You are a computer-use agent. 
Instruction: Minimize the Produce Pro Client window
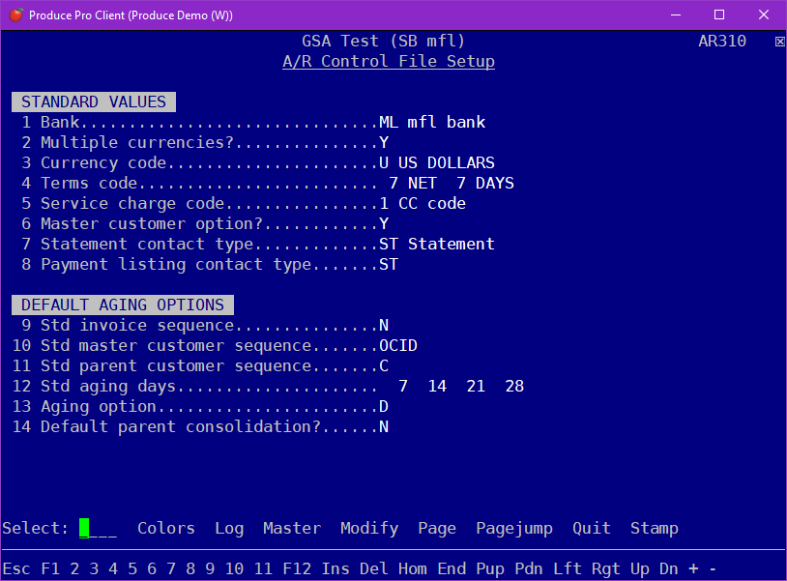coord(676,15)
